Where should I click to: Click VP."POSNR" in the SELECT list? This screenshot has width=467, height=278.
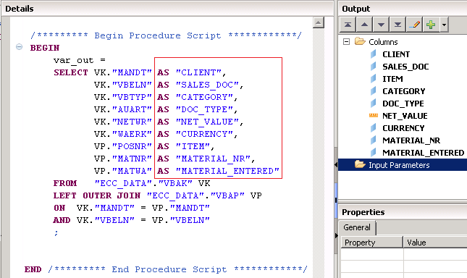123,146
